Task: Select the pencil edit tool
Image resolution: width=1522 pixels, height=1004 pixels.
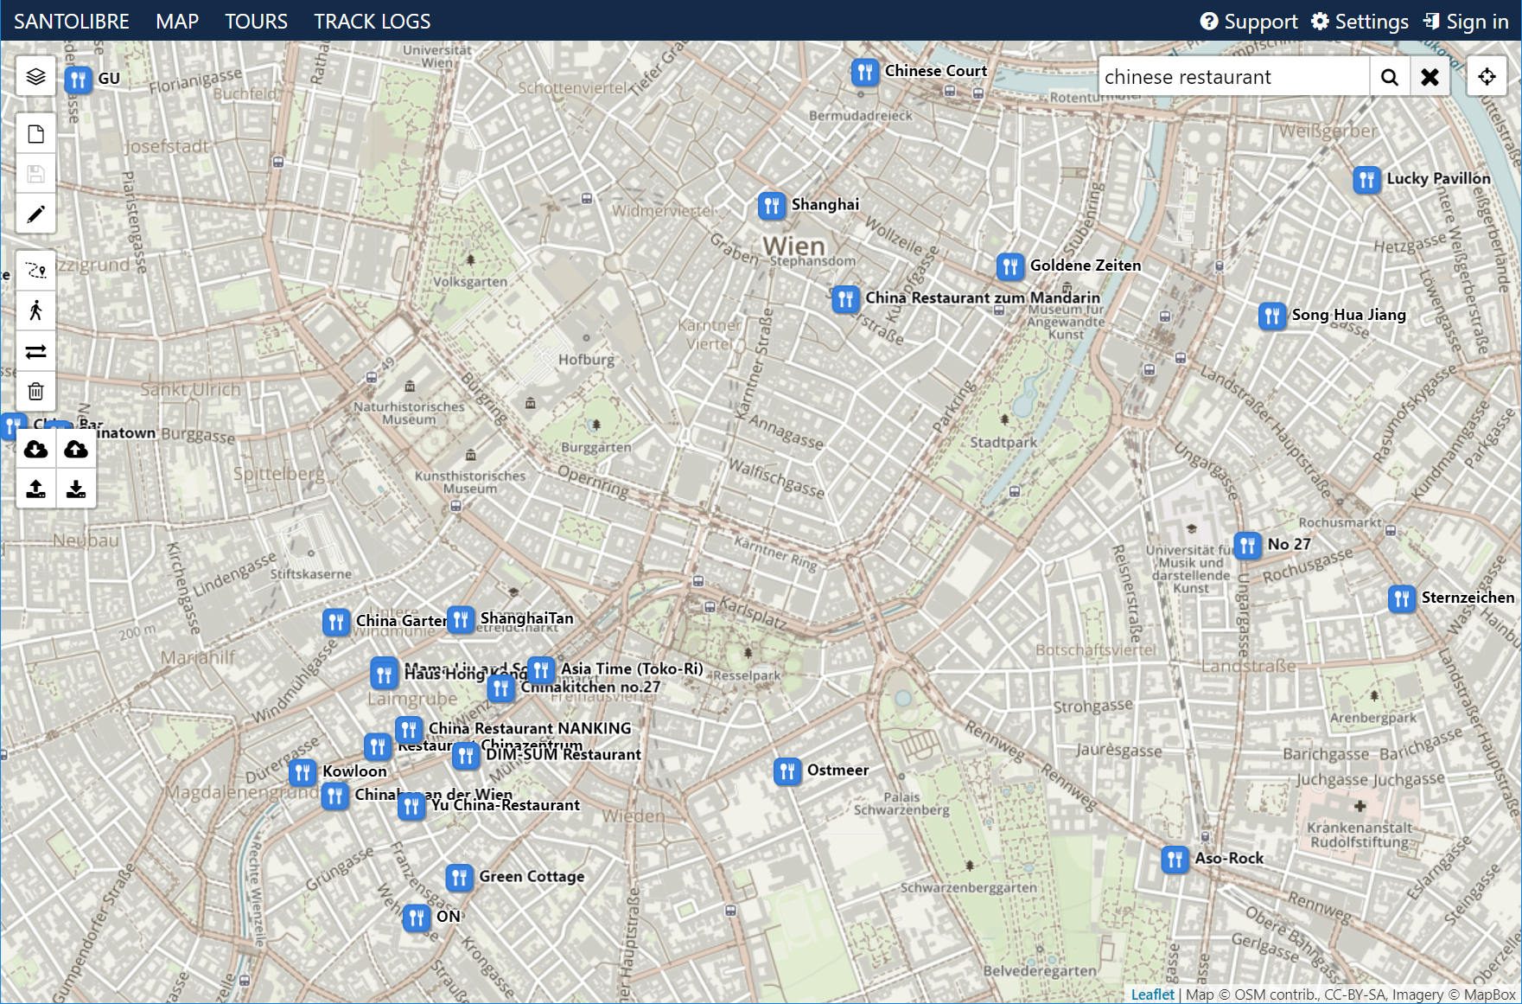Action: click(35, 214)
